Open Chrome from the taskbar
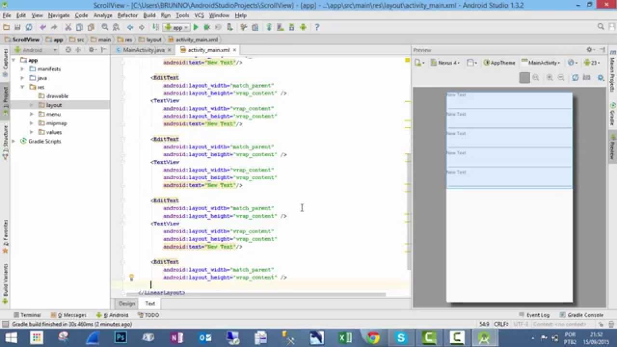Screen dimensions: 617x347 click(x=373, y=337)
